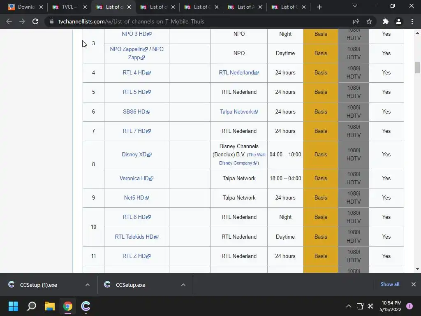Reload the current page
The image size is (421, 316).
35,21
